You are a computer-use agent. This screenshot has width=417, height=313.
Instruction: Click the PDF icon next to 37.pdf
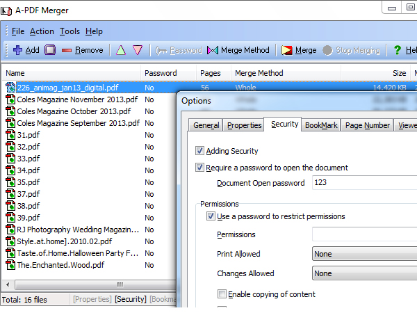click(10, 194)
